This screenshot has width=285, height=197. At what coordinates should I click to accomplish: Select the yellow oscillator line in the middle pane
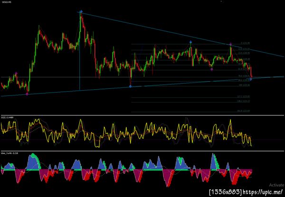point(126,132)
